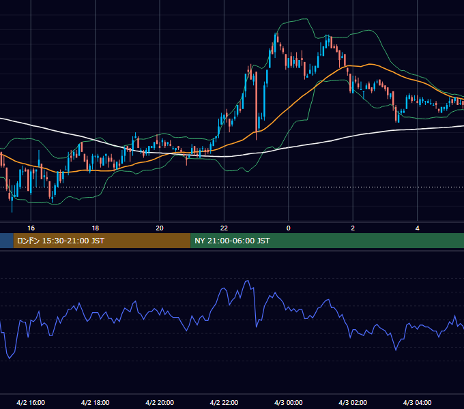
Task: Click the 16 hour label on the price chart axis
Action: [31, 228]
